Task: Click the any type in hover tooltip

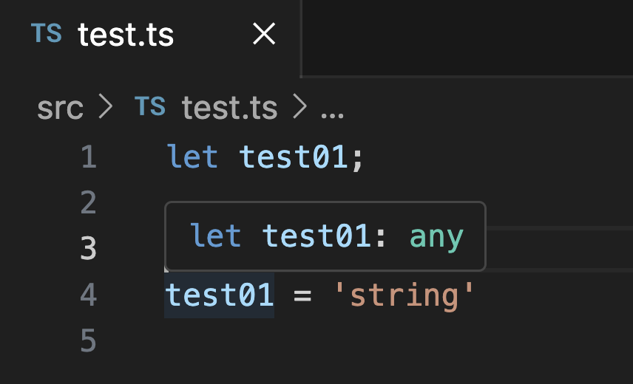Action: pyautogui.click(x=436, y=238)
